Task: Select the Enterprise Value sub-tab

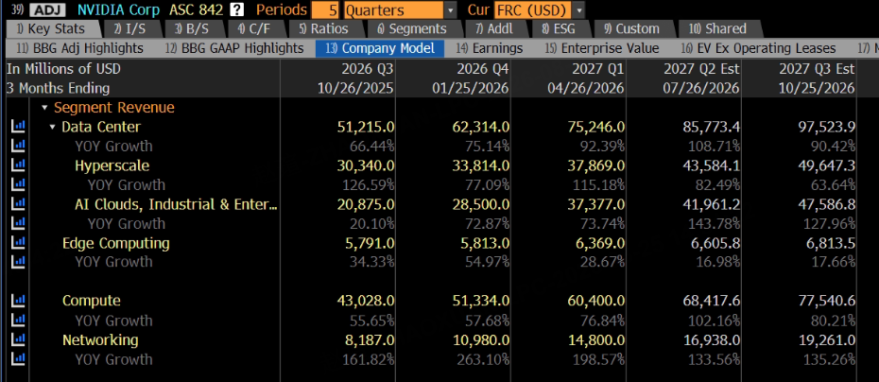Action: [603, 49]
